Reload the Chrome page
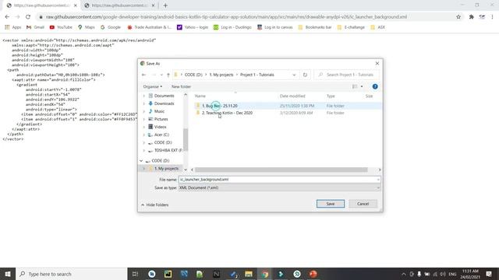 tap(28, 17)
